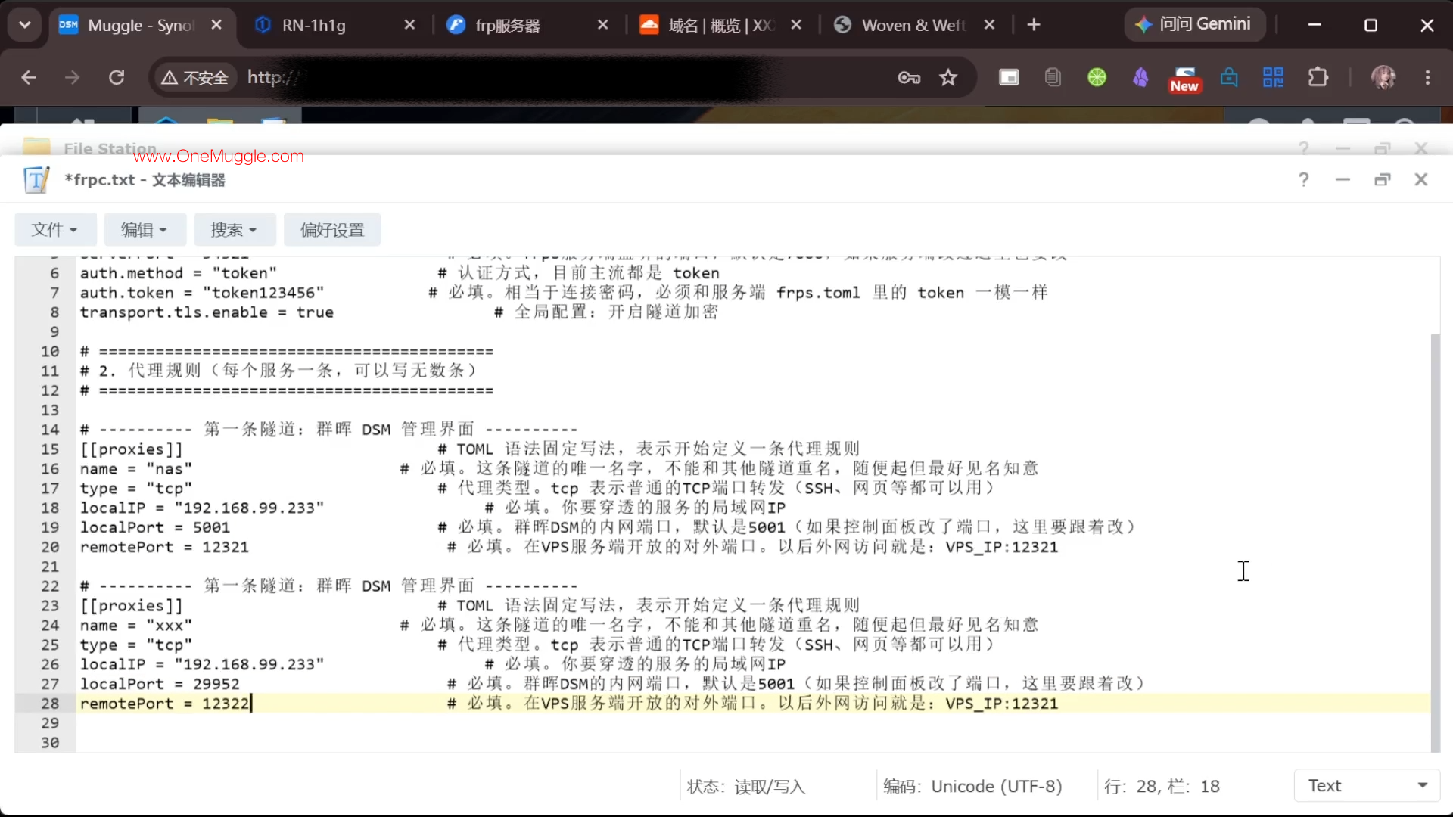Screen dimensions: 1453x817
Task: Switch to the 域名 | 概览 tab
Action: tap(721, 25)
